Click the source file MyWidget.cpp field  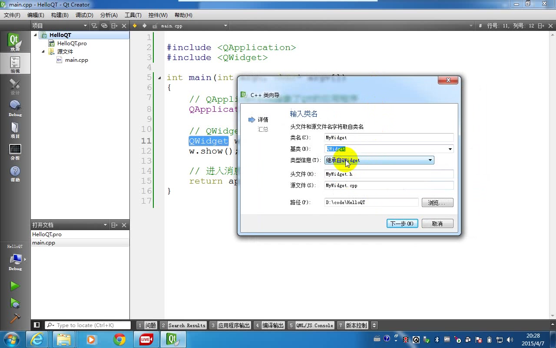pos(389,185)
